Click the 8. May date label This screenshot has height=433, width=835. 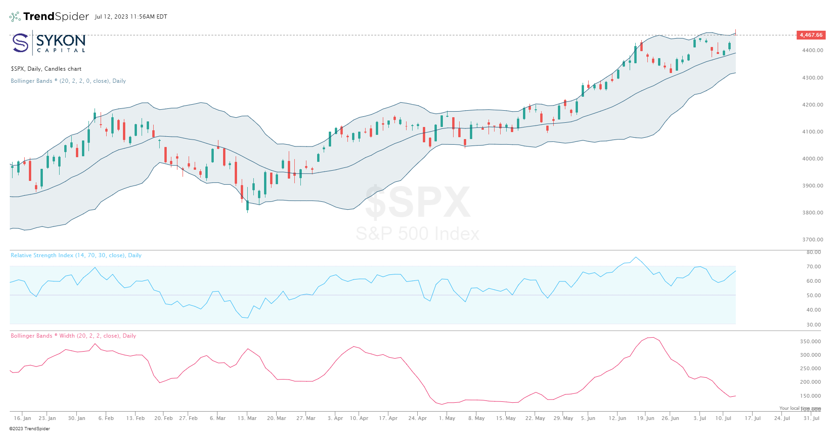pyautogui.click(x=476, y=418)
